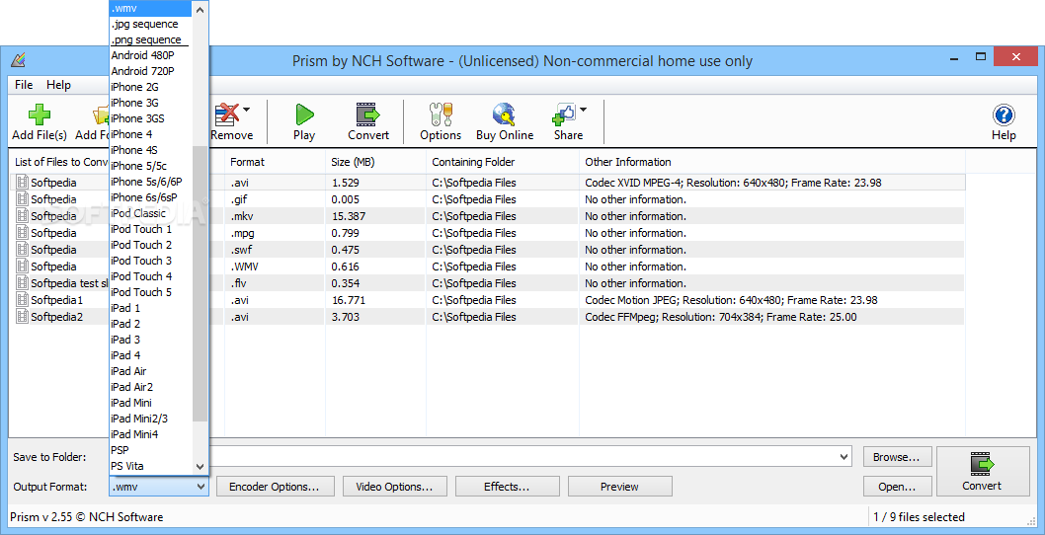1045x535 pixels.
Task: Click the Codec FFMpeg info cell
Action: tap(721, 317)
